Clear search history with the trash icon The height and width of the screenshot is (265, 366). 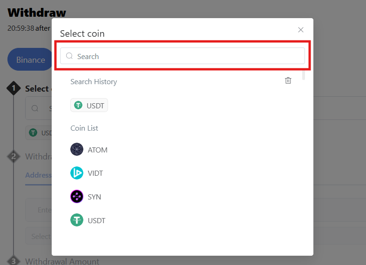coord(288,80)
